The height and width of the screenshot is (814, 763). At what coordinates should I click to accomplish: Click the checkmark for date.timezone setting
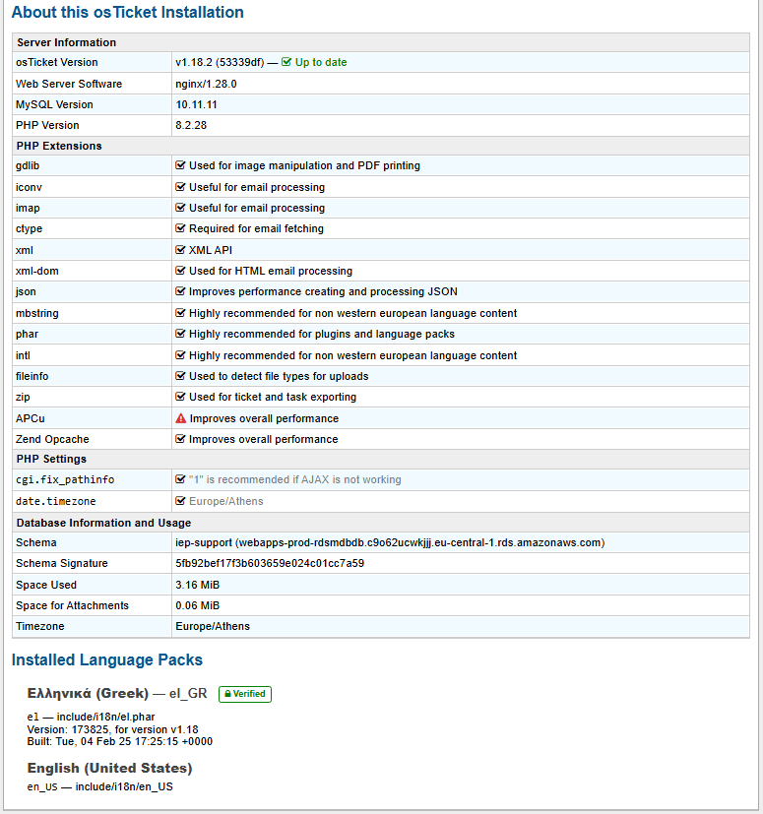[x=180, y=501]
